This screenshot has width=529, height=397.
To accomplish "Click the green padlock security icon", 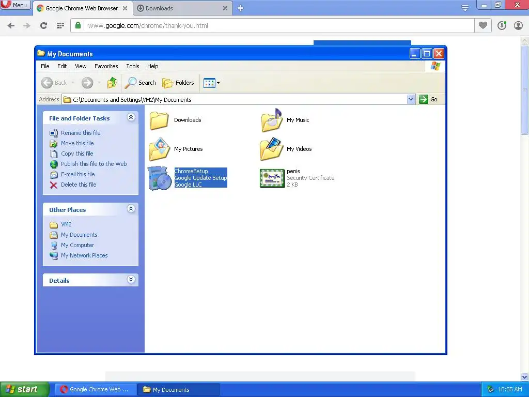I will [x=78, y=25].
